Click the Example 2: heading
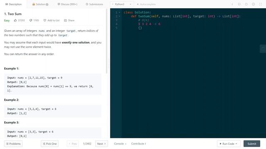The height and width of the screenshot is (149, 266). click(x=12, y=100)
